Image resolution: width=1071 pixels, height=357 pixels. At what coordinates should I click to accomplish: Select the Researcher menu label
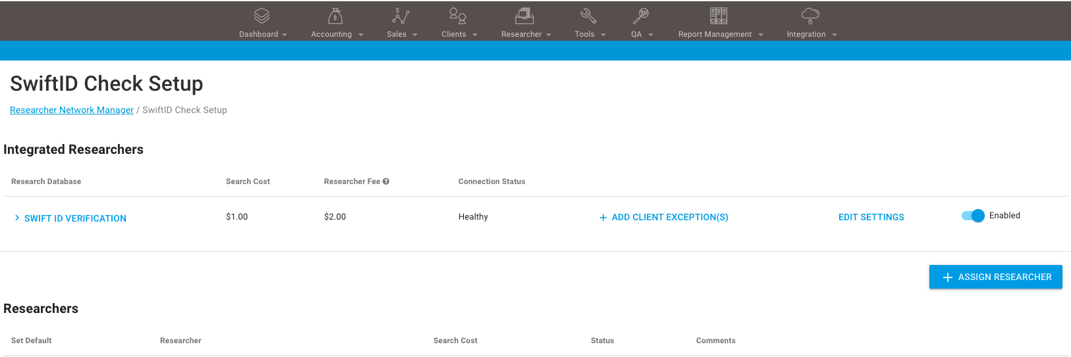(x=522, y=34)
